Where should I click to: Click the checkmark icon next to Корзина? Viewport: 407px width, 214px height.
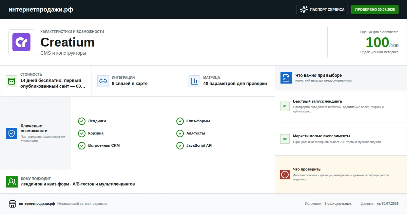pyautogui.click(x=82, y=133)
